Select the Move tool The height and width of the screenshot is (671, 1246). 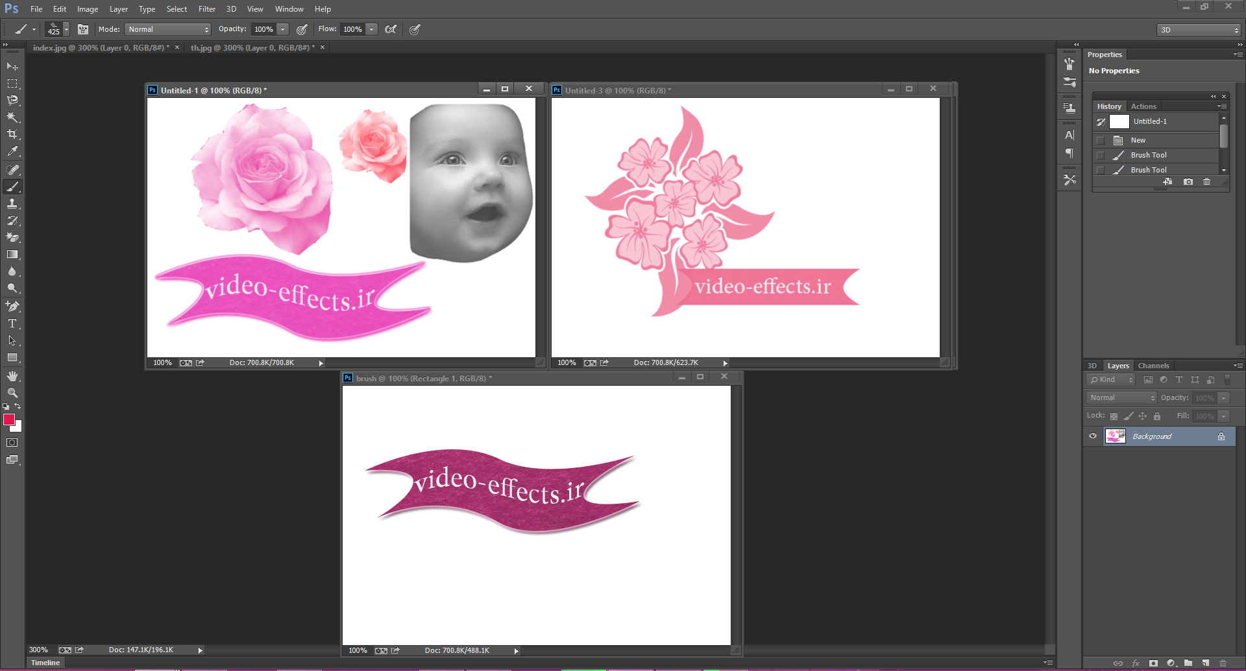pos(12,66)
